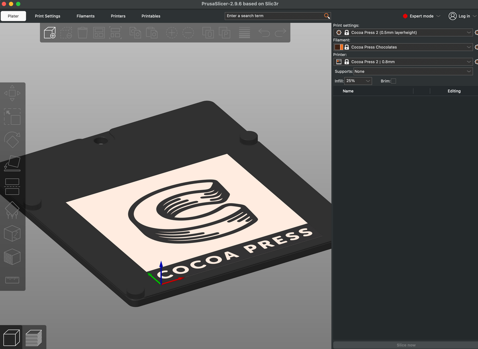478x349 pixels.
Task: Toggle the Brim checkbox
Action: pyautogui.click(x=394, y=81)
